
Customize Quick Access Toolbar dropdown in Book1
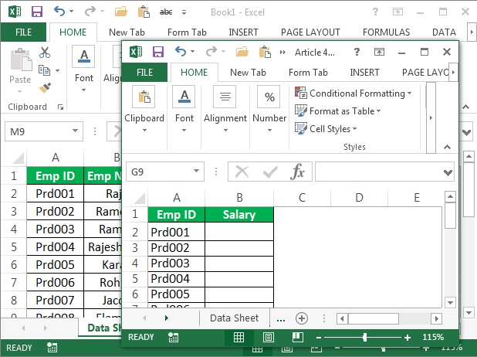point(184,12)
